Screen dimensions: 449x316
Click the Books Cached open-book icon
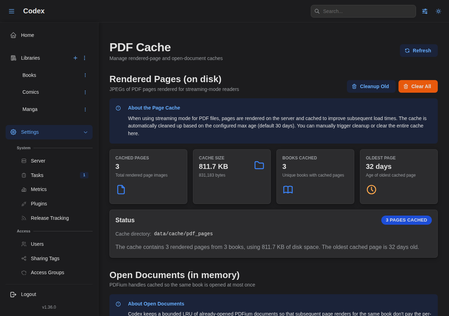pos(288,190)
